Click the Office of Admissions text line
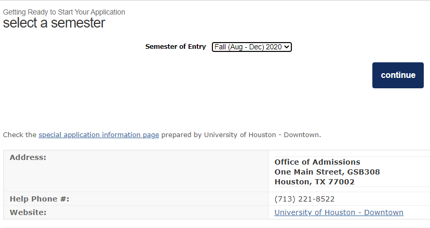Viewport: 430px width, 228px height. (317, 162)
